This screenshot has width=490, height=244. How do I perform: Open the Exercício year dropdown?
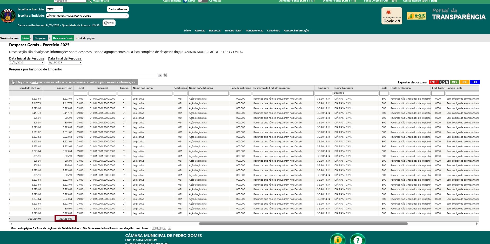coord(55,9)
